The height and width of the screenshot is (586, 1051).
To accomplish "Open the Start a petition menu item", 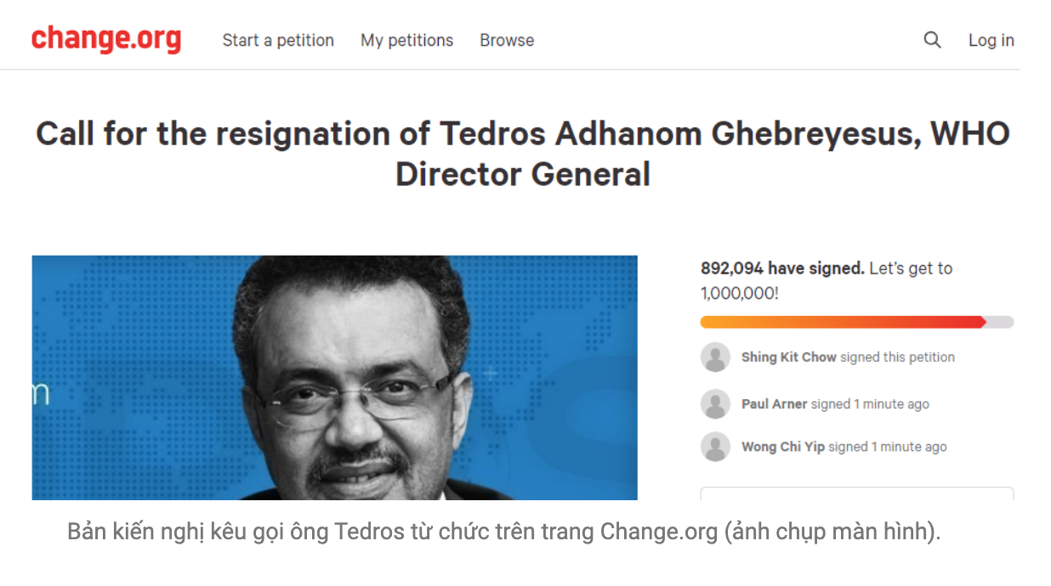I will (278, 40).
